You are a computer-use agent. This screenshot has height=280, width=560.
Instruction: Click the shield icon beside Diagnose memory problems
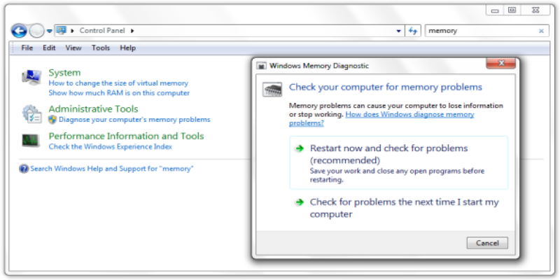pos(52,119)
